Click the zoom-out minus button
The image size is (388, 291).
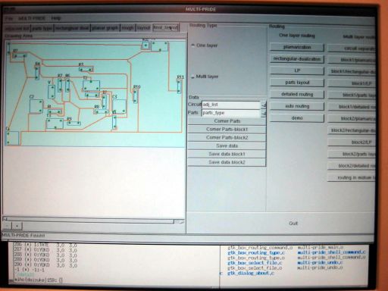[x=7, y=226]
